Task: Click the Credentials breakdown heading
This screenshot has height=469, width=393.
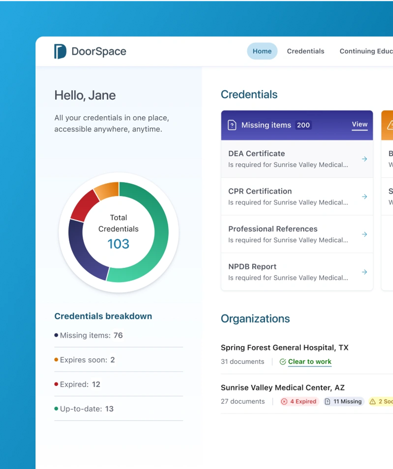Action: (x=103, y=316)
